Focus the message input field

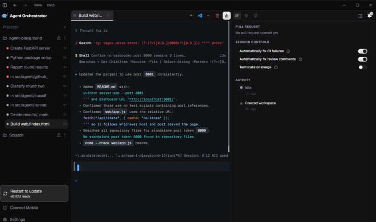pyautogui.click(x=152, y=166)
